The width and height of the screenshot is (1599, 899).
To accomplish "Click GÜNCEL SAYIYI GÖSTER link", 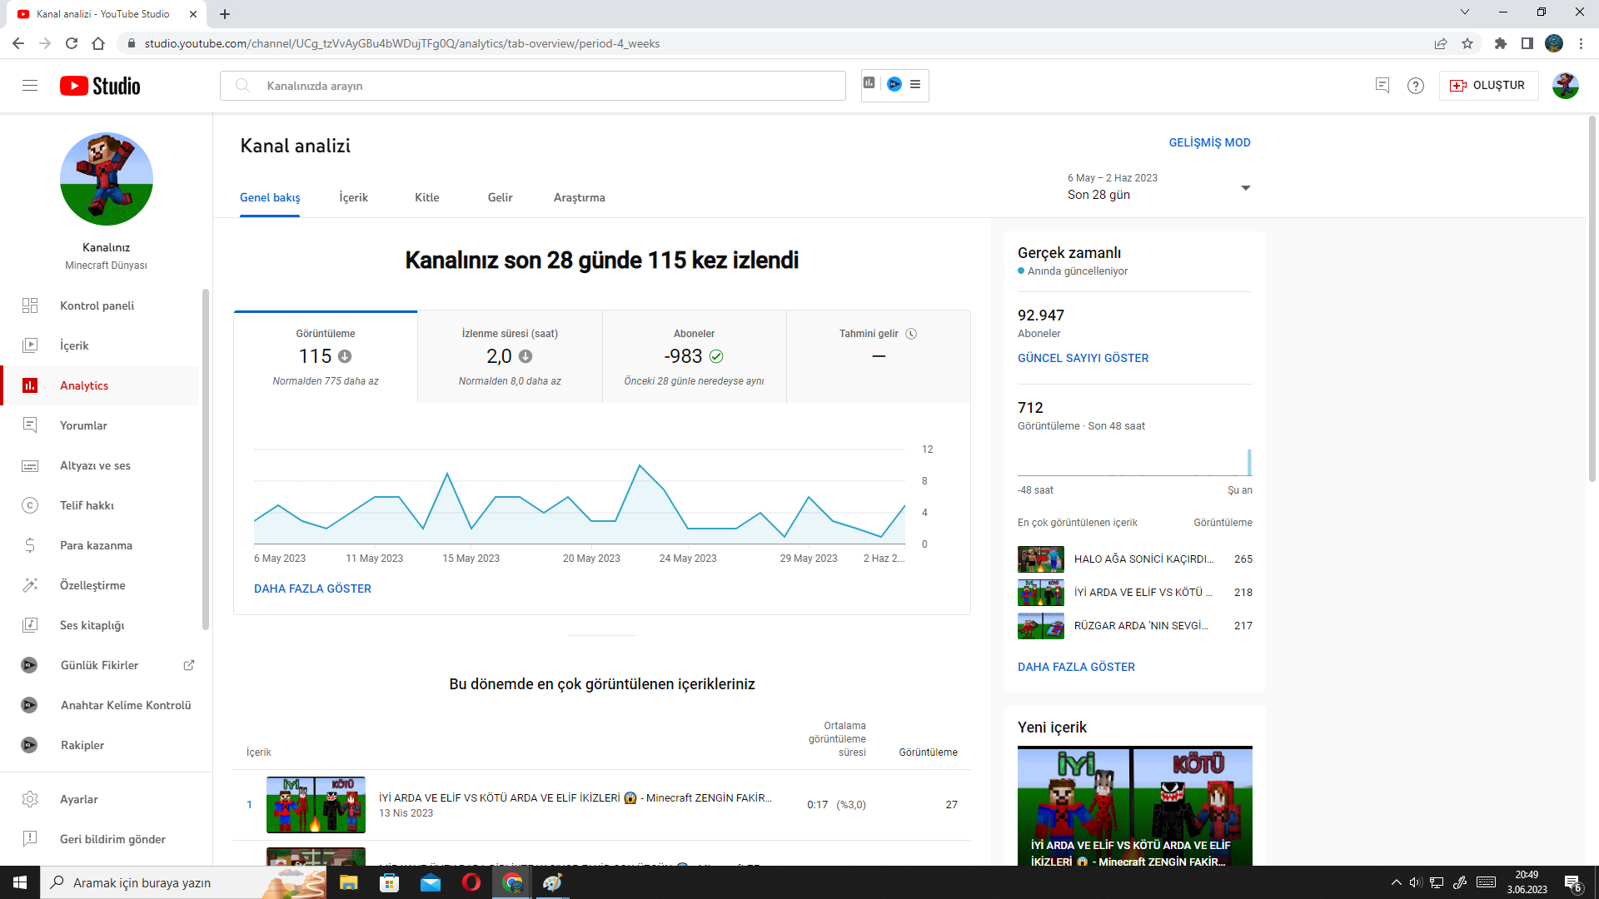I will (1083, 358).
